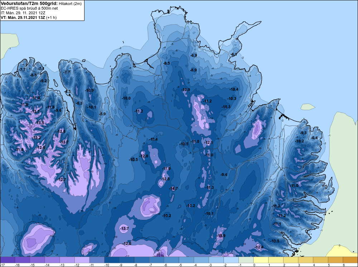Click the -5.9 temperature label
The image size is (358, 267).
[x=103, y=114]
